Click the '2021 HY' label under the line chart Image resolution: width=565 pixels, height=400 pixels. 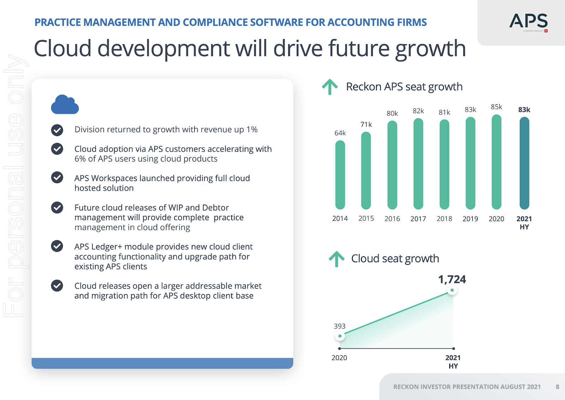[x=453, y=362]
